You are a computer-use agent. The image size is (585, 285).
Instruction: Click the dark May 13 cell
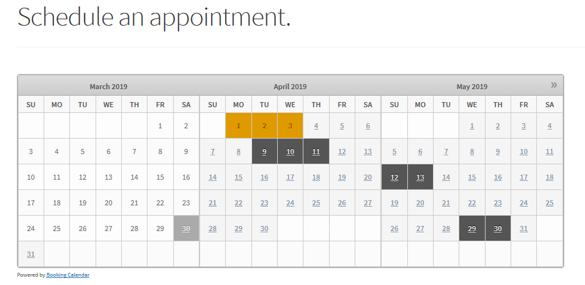420,177
